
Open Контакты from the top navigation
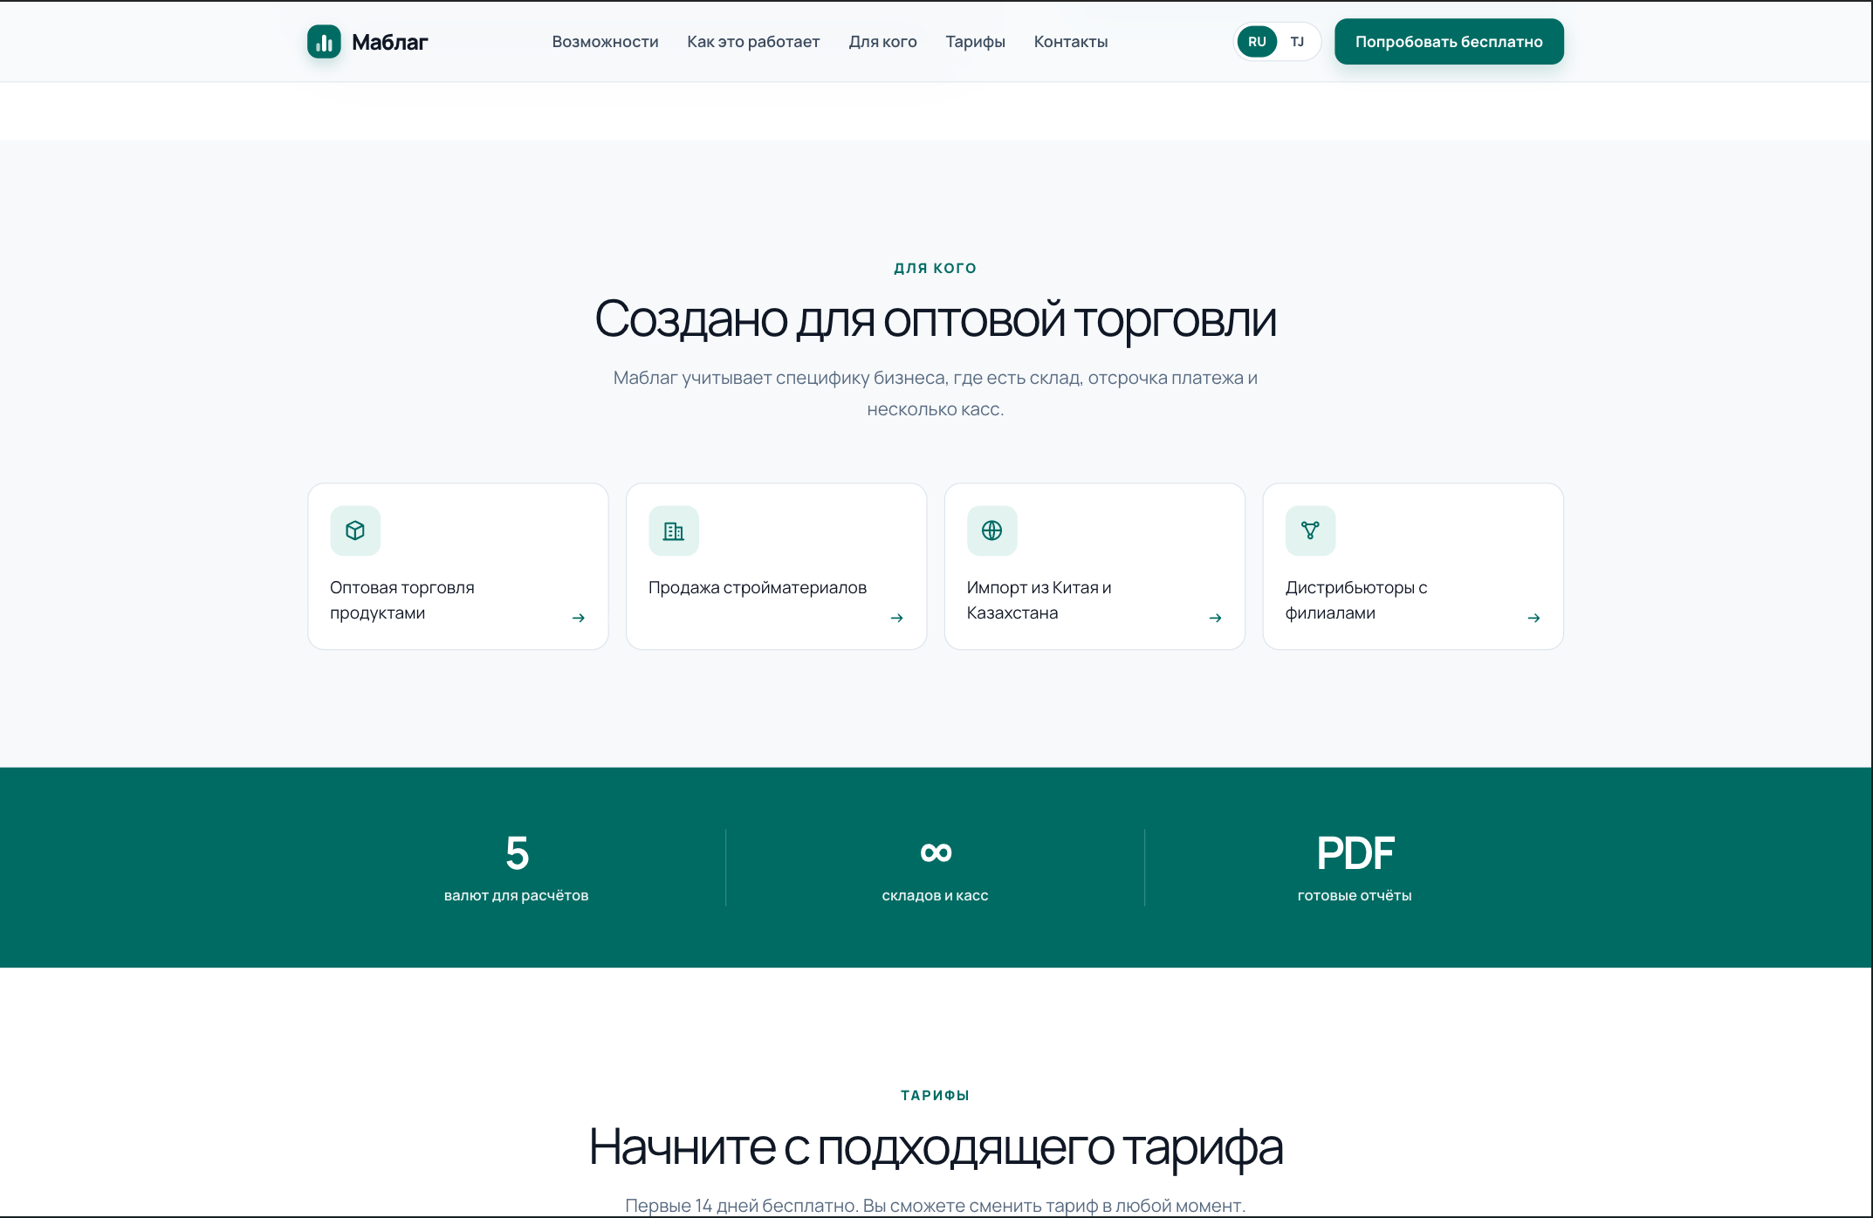point(1071,42)
